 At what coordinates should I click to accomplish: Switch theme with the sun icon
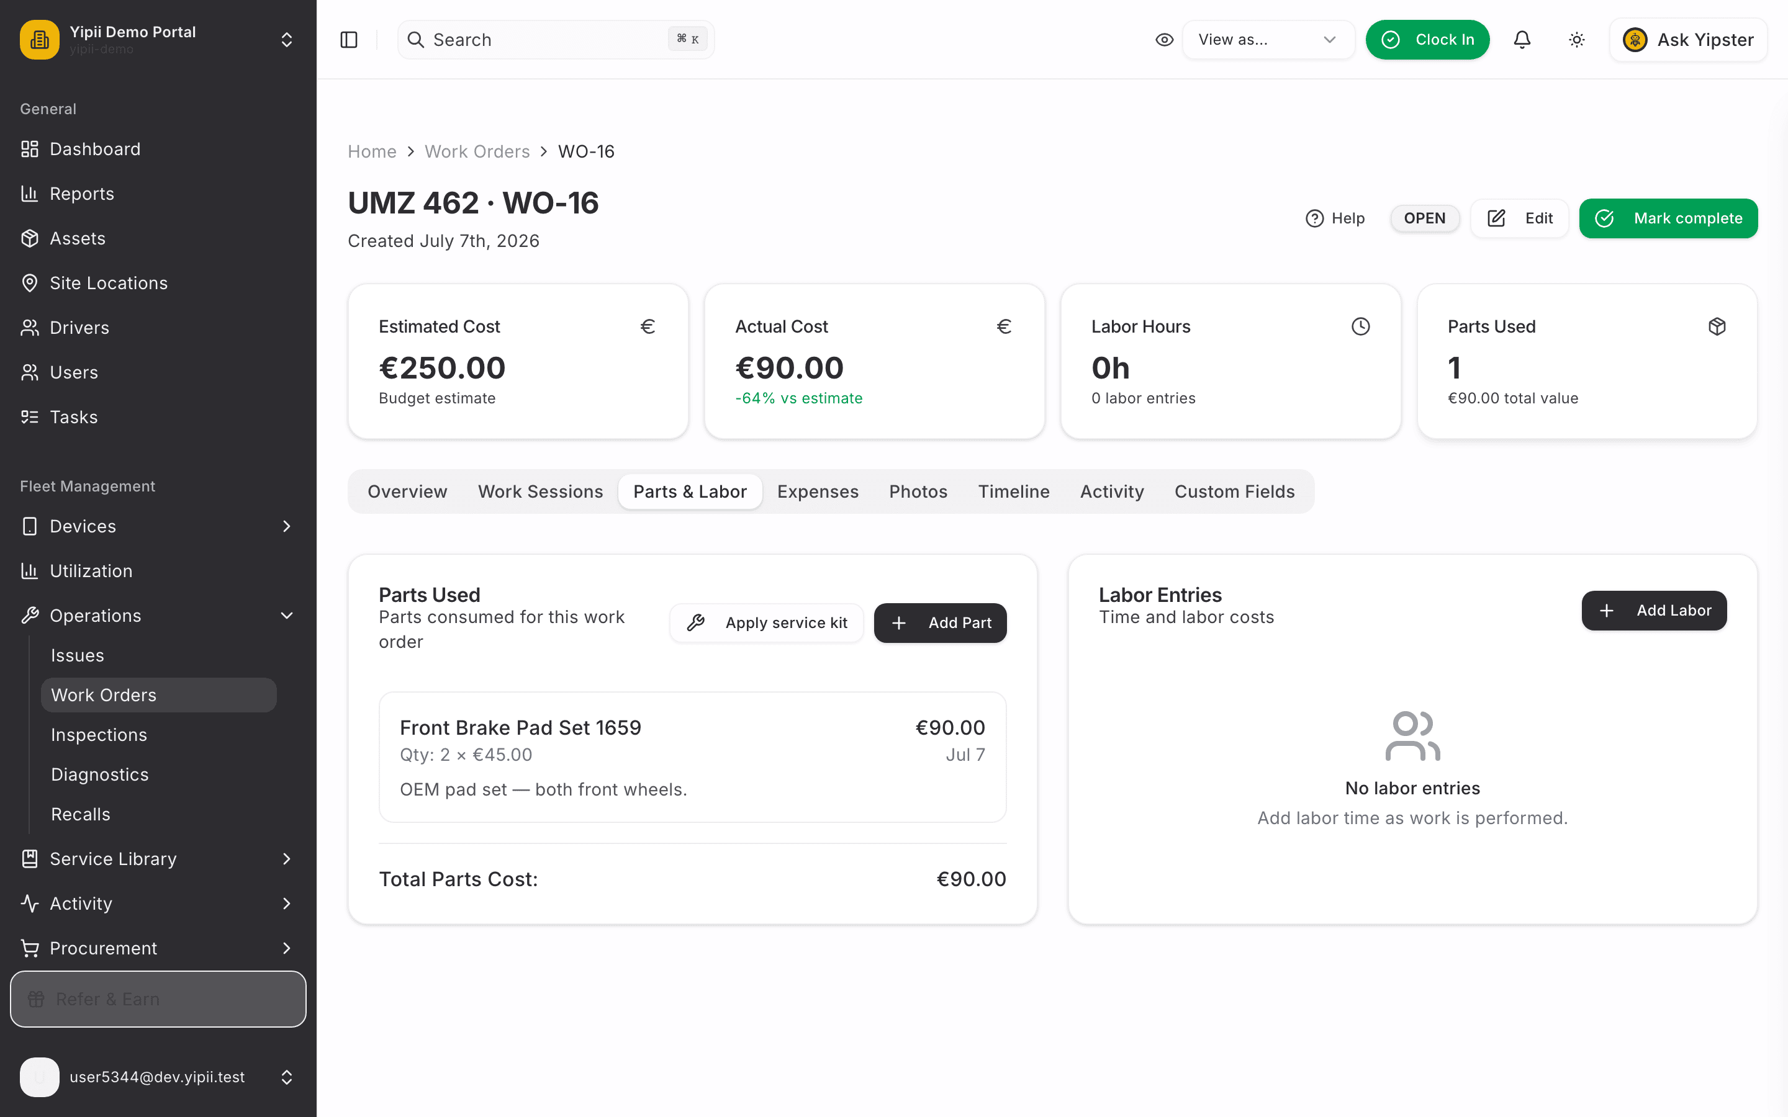[x=1577, y=40]
